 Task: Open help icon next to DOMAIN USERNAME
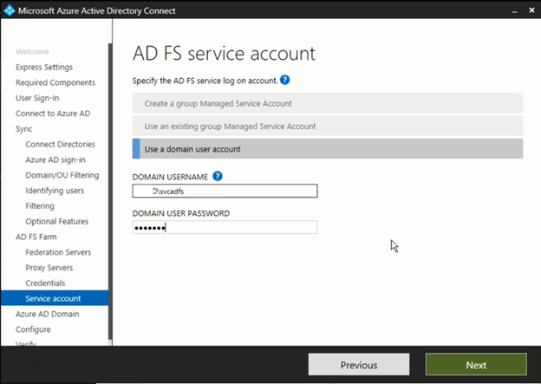pos(218,176)
